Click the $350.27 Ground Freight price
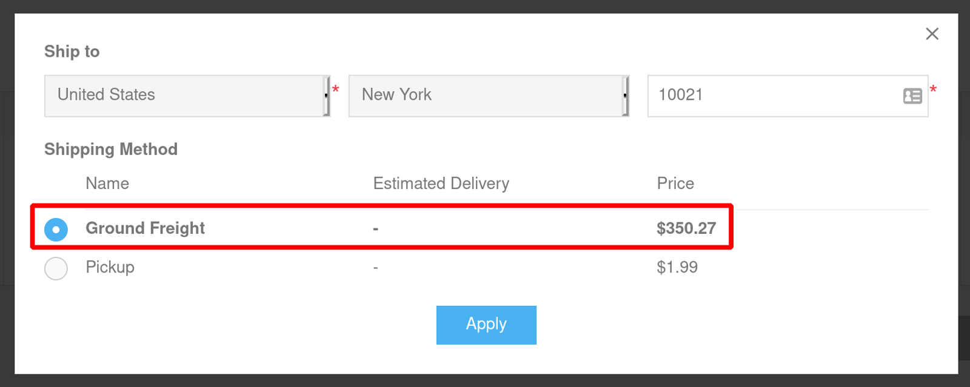This screenshot has height=387, width=970. tap(686, 228)
